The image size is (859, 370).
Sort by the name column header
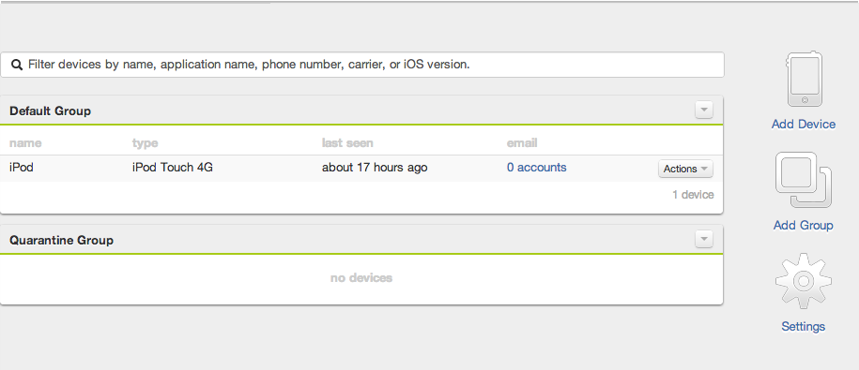click(x=25, y=143)
